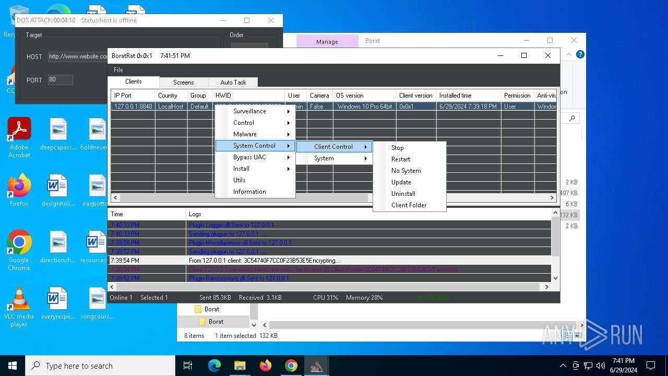Click the taskbar clock showing 7:41 PM
The image size is (668, 376).
coord(623,366)
